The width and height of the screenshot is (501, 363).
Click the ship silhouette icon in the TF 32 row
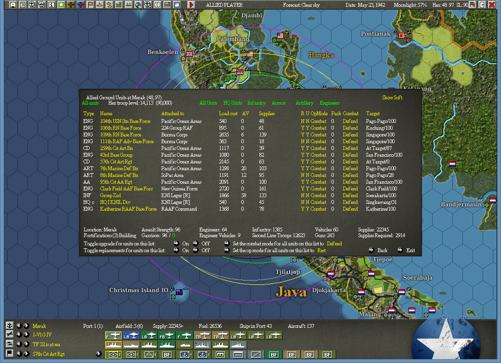(113, 344)
